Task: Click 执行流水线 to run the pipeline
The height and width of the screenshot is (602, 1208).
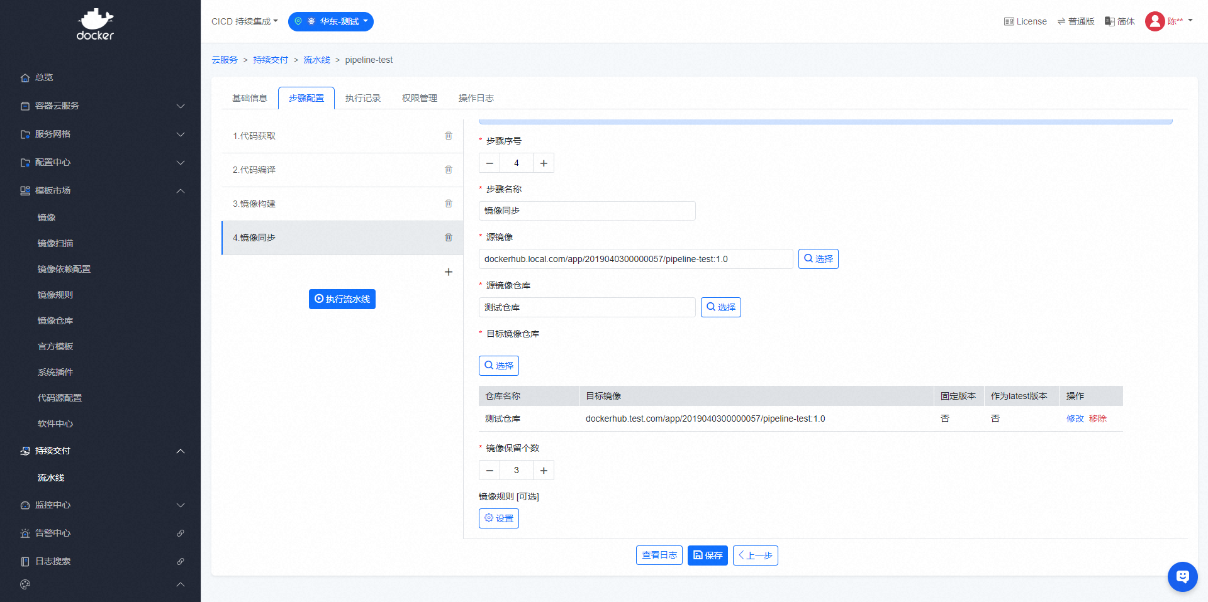Action: [x=342, y=299]
